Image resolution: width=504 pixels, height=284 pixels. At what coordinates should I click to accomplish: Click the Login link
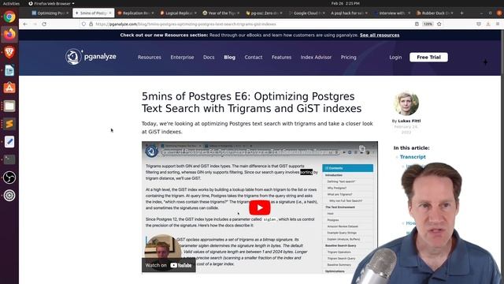click(395, 57)
